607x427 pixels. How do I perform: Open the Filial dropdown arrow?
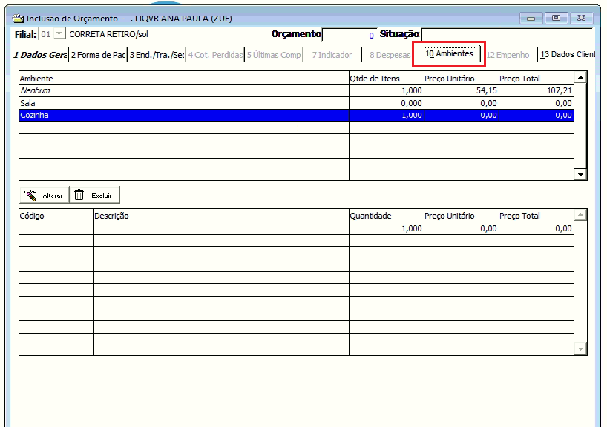[59, 34]
